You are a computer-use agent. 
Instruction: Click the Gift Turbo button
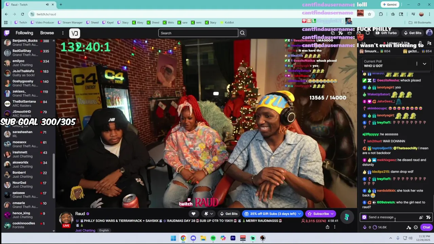tap(386, 33)
